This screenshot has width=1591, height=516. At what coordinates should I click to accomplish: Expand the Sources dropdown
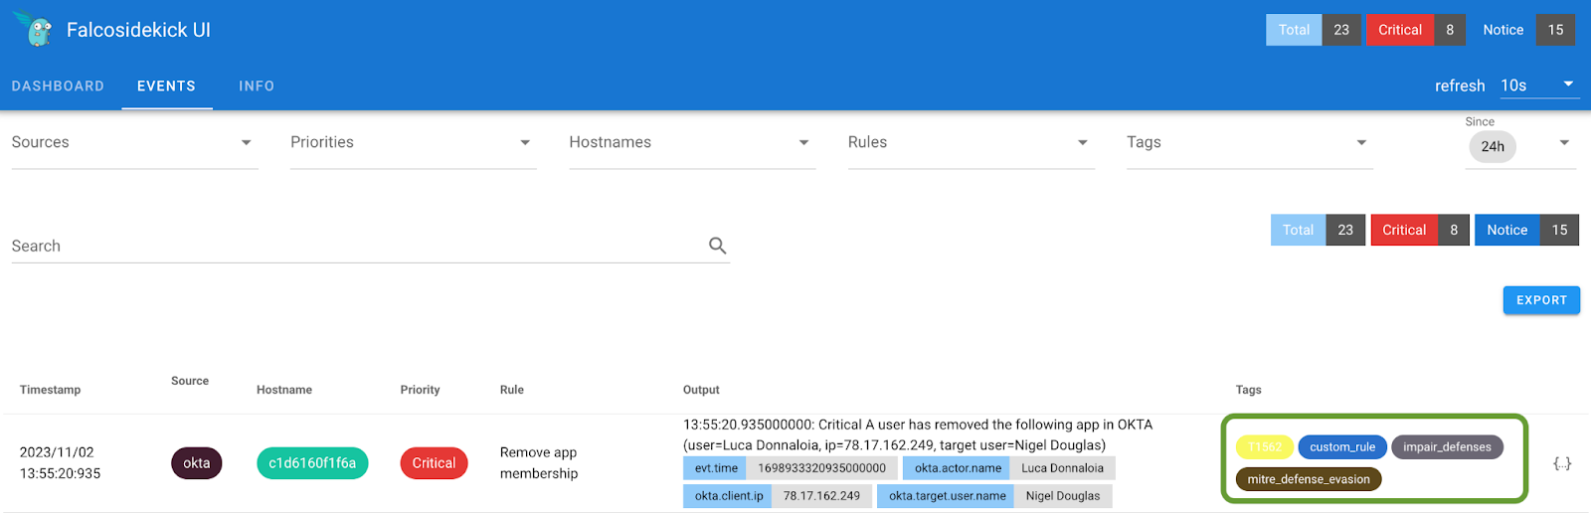point(134,143)
